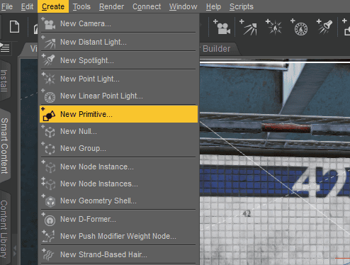Open the Smart Content side tab

point(5,146)
